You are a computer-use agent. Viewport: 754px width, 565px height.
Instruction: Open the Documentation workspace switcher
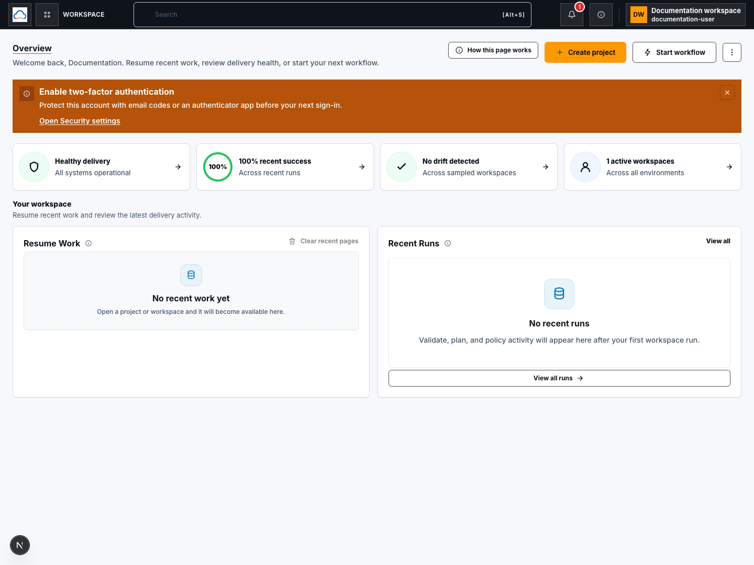click(685, 15)
